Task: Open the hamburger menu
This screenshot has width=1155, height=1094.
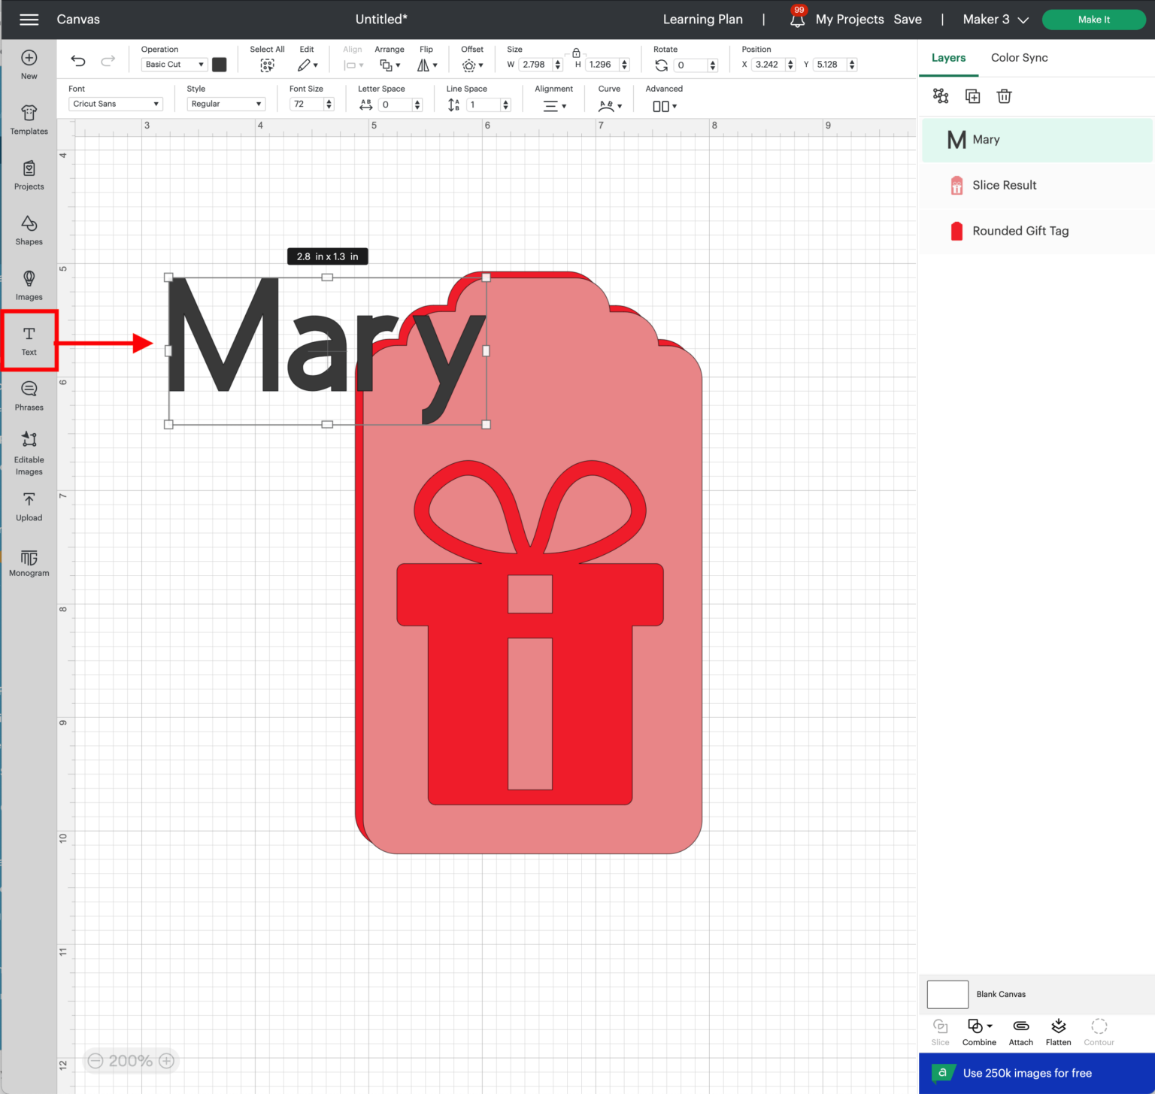Action: tap(29, 20)
